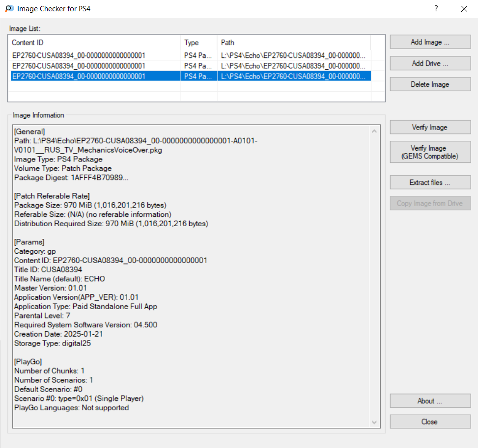478x448 pixels.
Task: Verify the selected image
Action: click(x=430, y=127)
